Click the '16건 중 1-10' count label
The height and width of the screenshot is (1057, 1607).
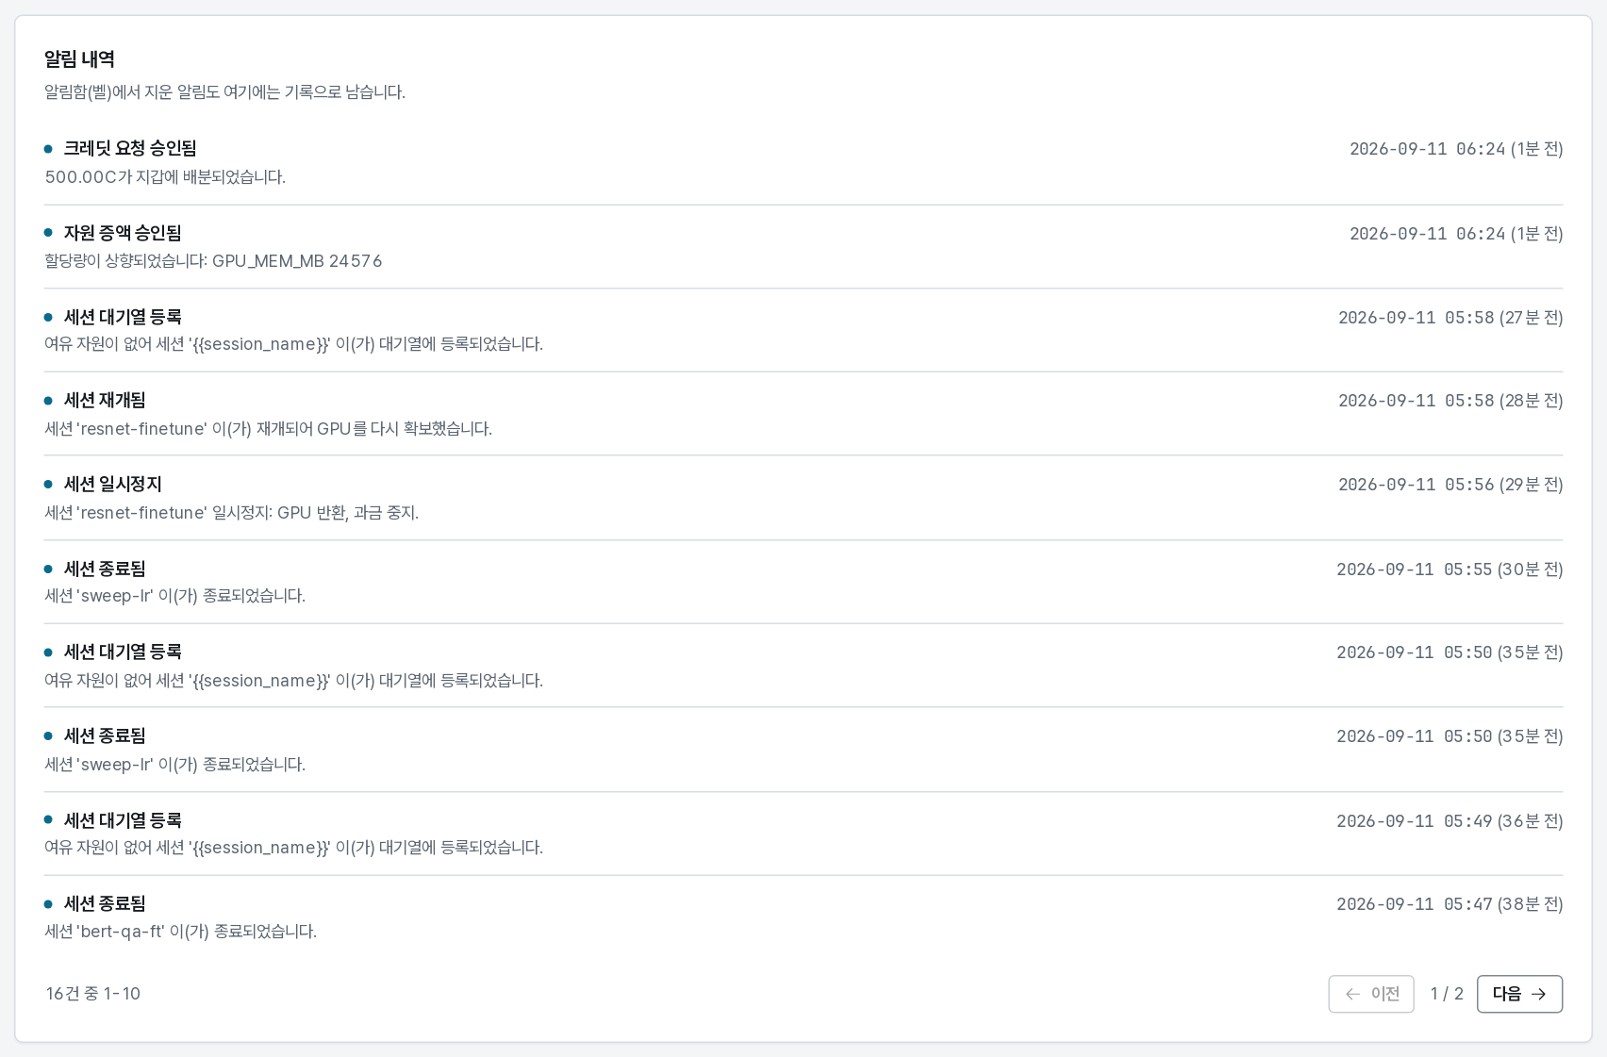pos(93,994)
